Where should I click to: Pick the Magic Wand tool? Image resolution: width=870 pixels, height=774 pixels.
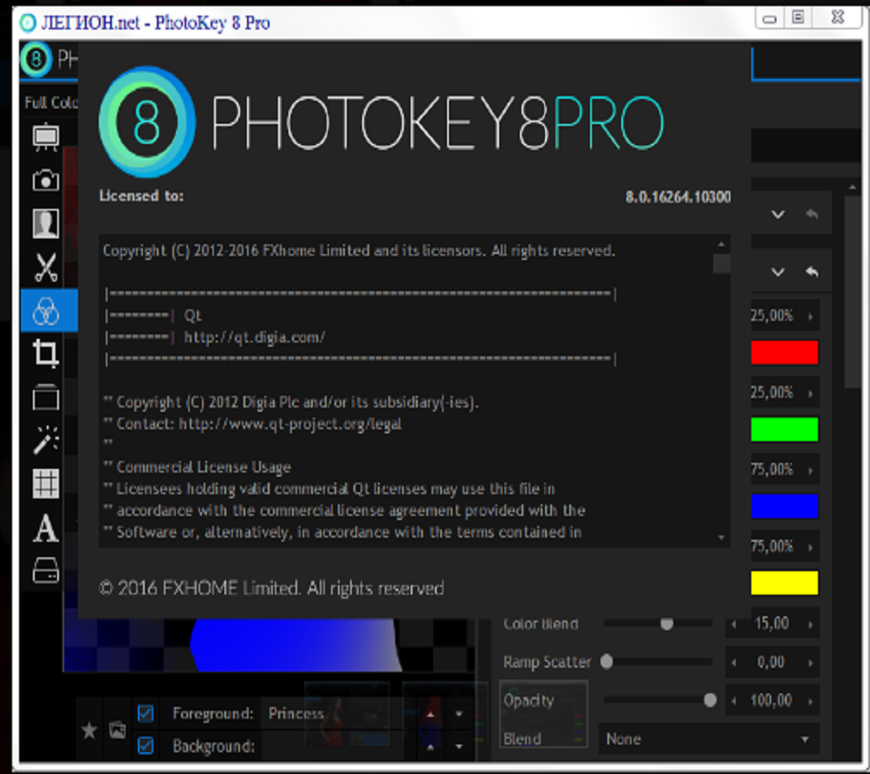point(45,440)
